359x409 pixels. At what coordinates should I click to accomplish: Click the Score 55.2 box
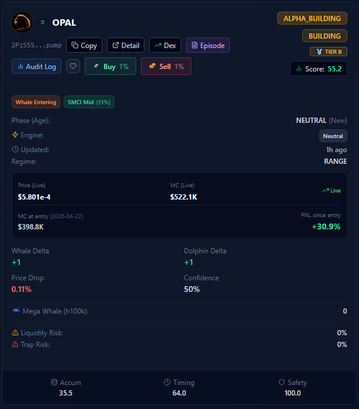click(x=319, y=69)
